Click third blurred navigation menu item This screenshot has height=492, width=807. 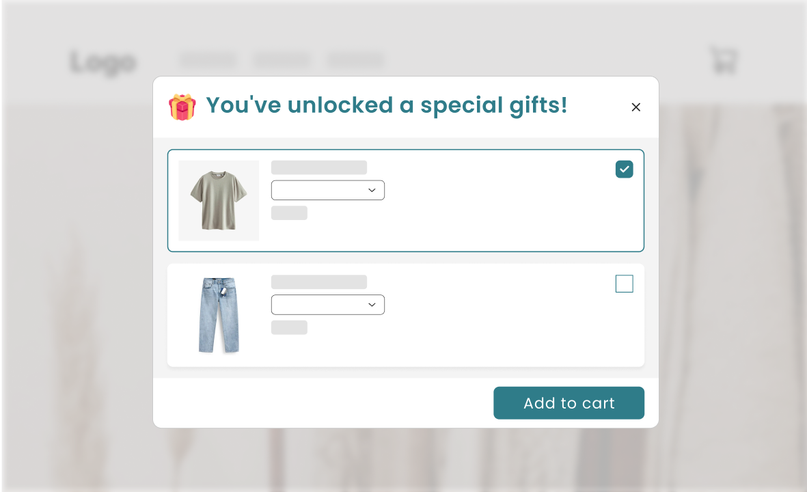tap(355, 60)
